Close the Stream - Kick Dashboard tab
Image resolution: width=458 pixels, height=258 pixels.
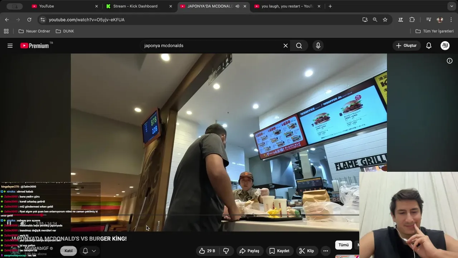tap(171, 6)
